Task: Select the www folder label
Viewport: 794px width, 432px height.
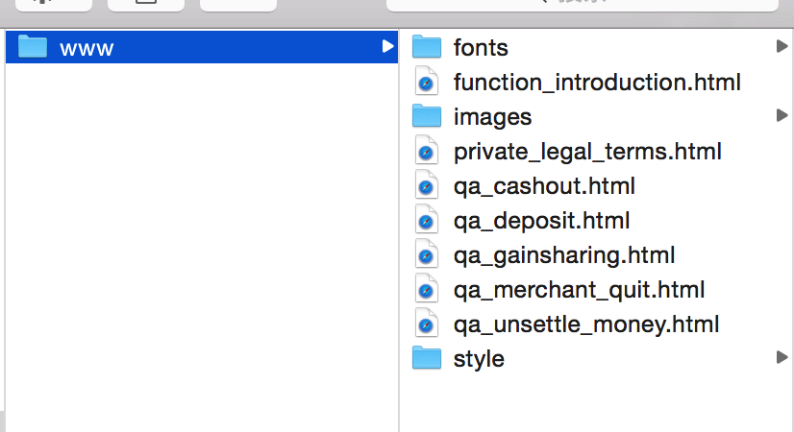Action: click(x=87, y=48)
